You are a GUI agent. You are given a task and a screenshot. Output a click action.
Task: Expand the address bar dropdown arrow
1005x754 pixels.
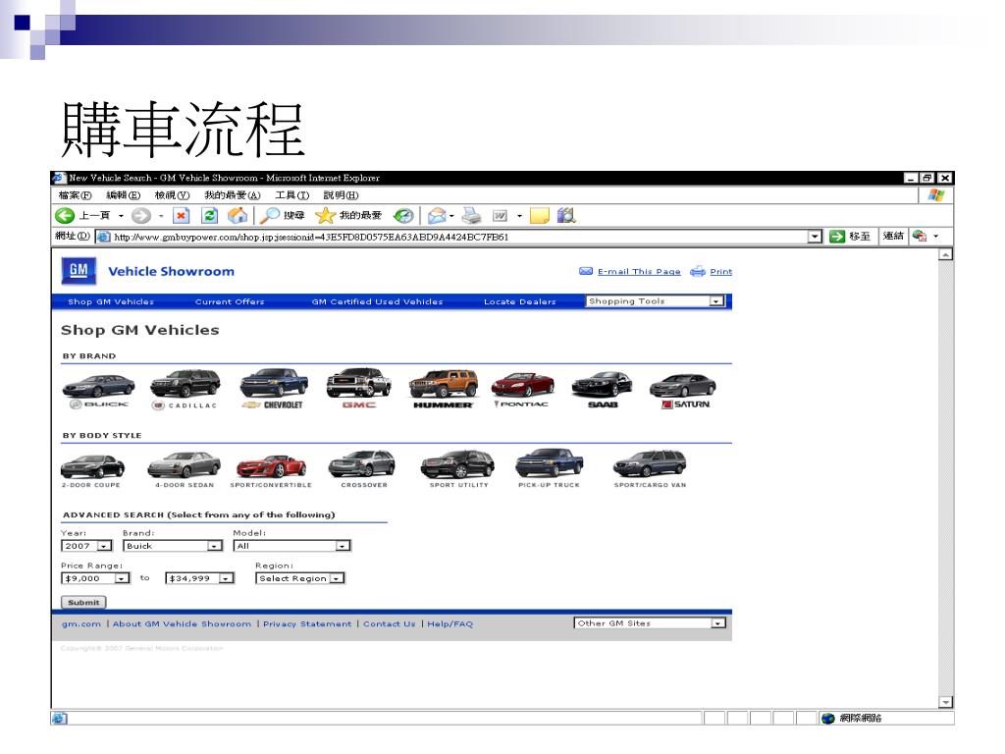point(815,237)
